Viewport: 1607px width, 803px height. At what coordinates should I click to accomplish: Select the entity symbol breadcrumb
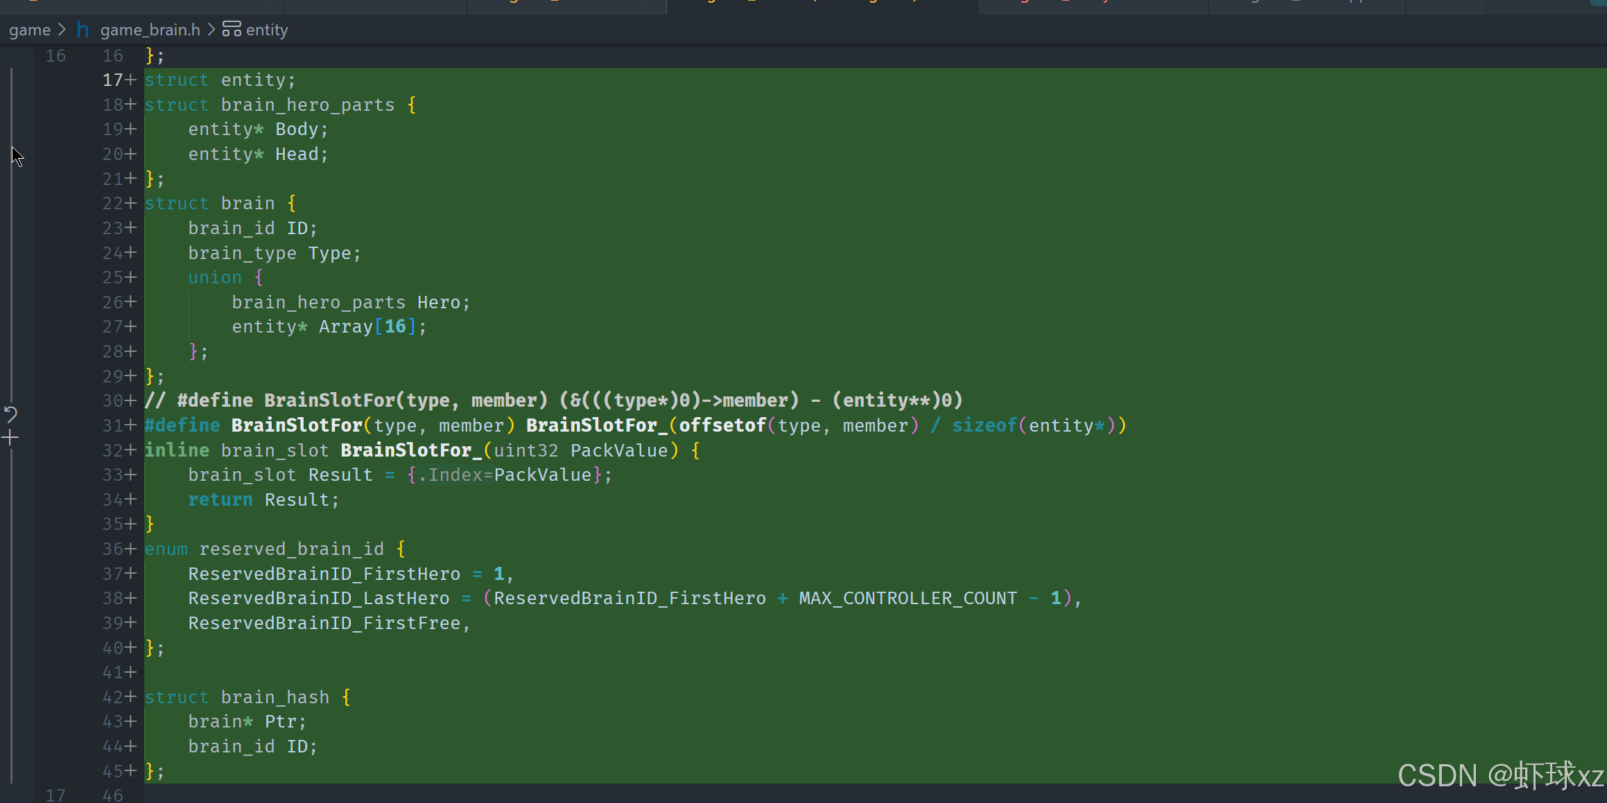(x=267, y=30)
